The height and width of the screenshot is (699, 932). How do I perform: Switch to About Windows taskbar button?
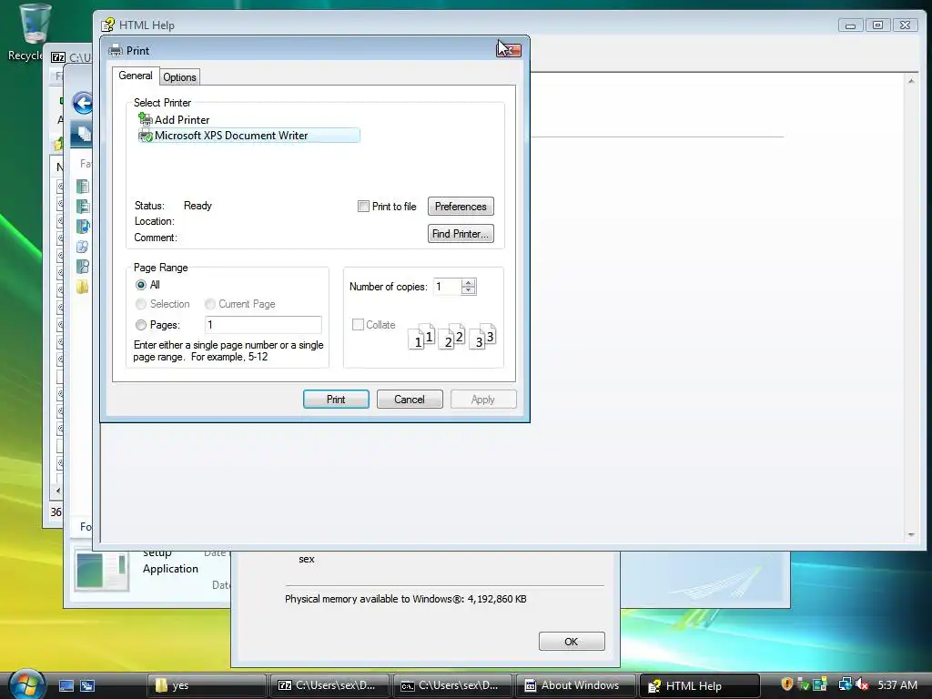tap(575, 685)
